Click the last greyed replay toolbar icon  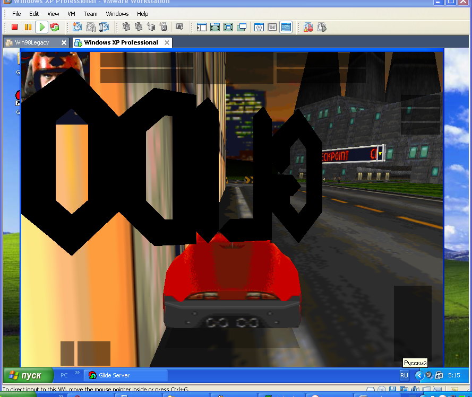tap(322, 28)
